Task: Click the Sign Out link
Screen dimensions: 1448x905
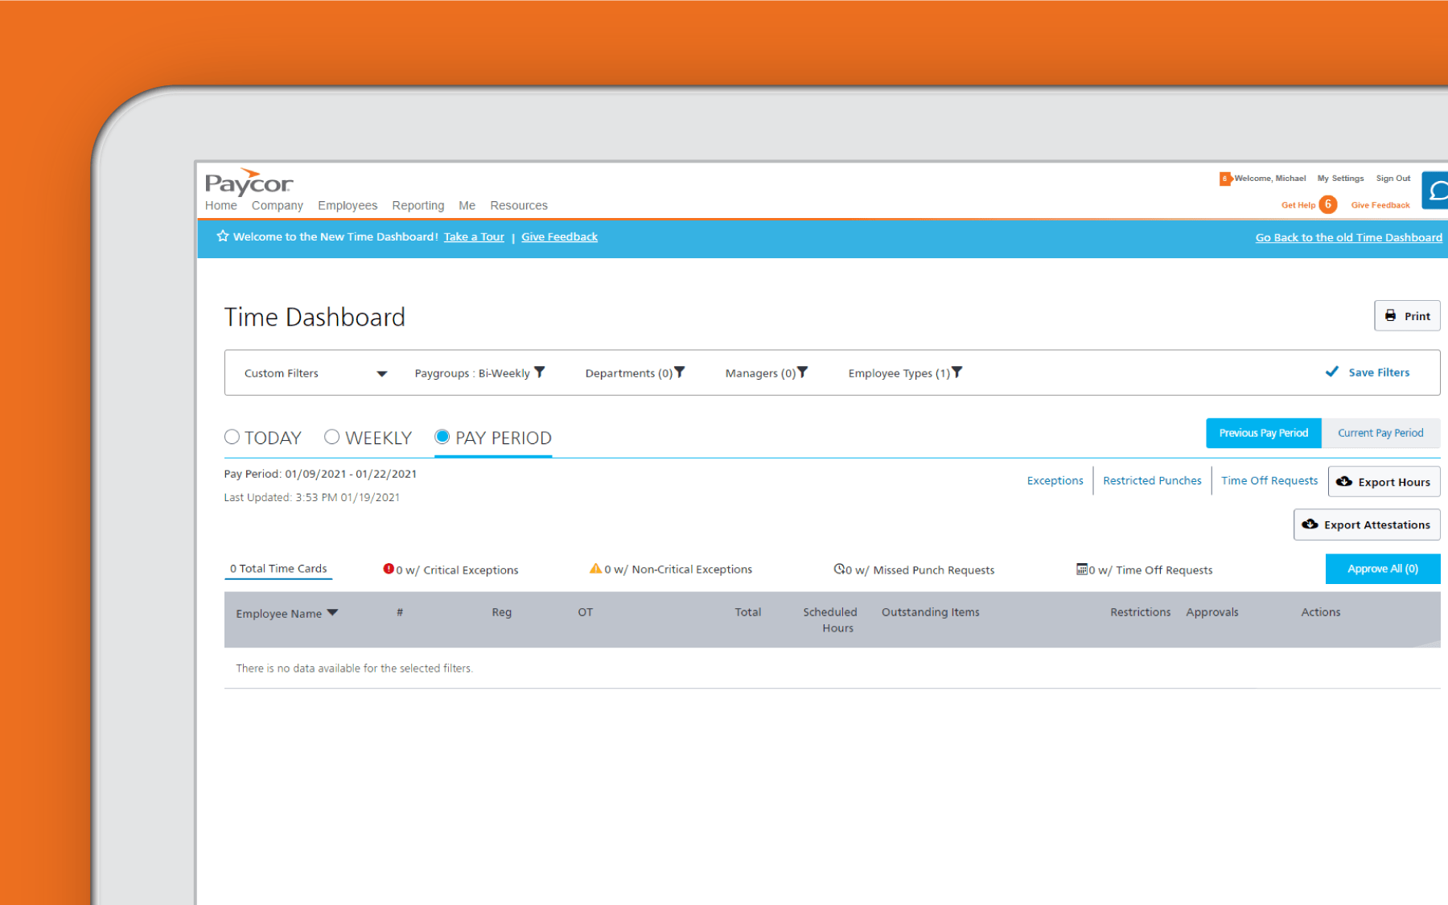Action: coord(1392,179)
